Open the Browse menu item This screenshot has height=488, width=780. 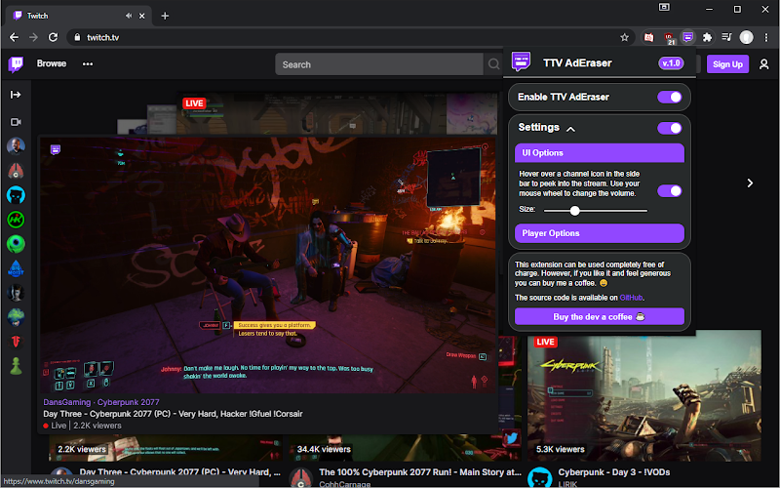pos(52,63)
